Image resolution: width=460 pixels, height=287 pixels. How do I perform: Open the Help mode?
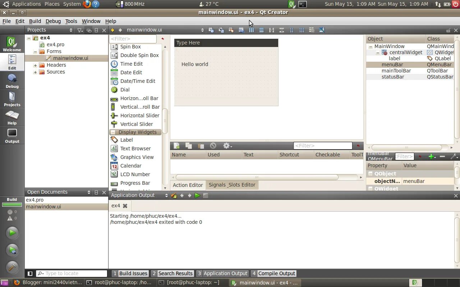[x=12, y=117]
